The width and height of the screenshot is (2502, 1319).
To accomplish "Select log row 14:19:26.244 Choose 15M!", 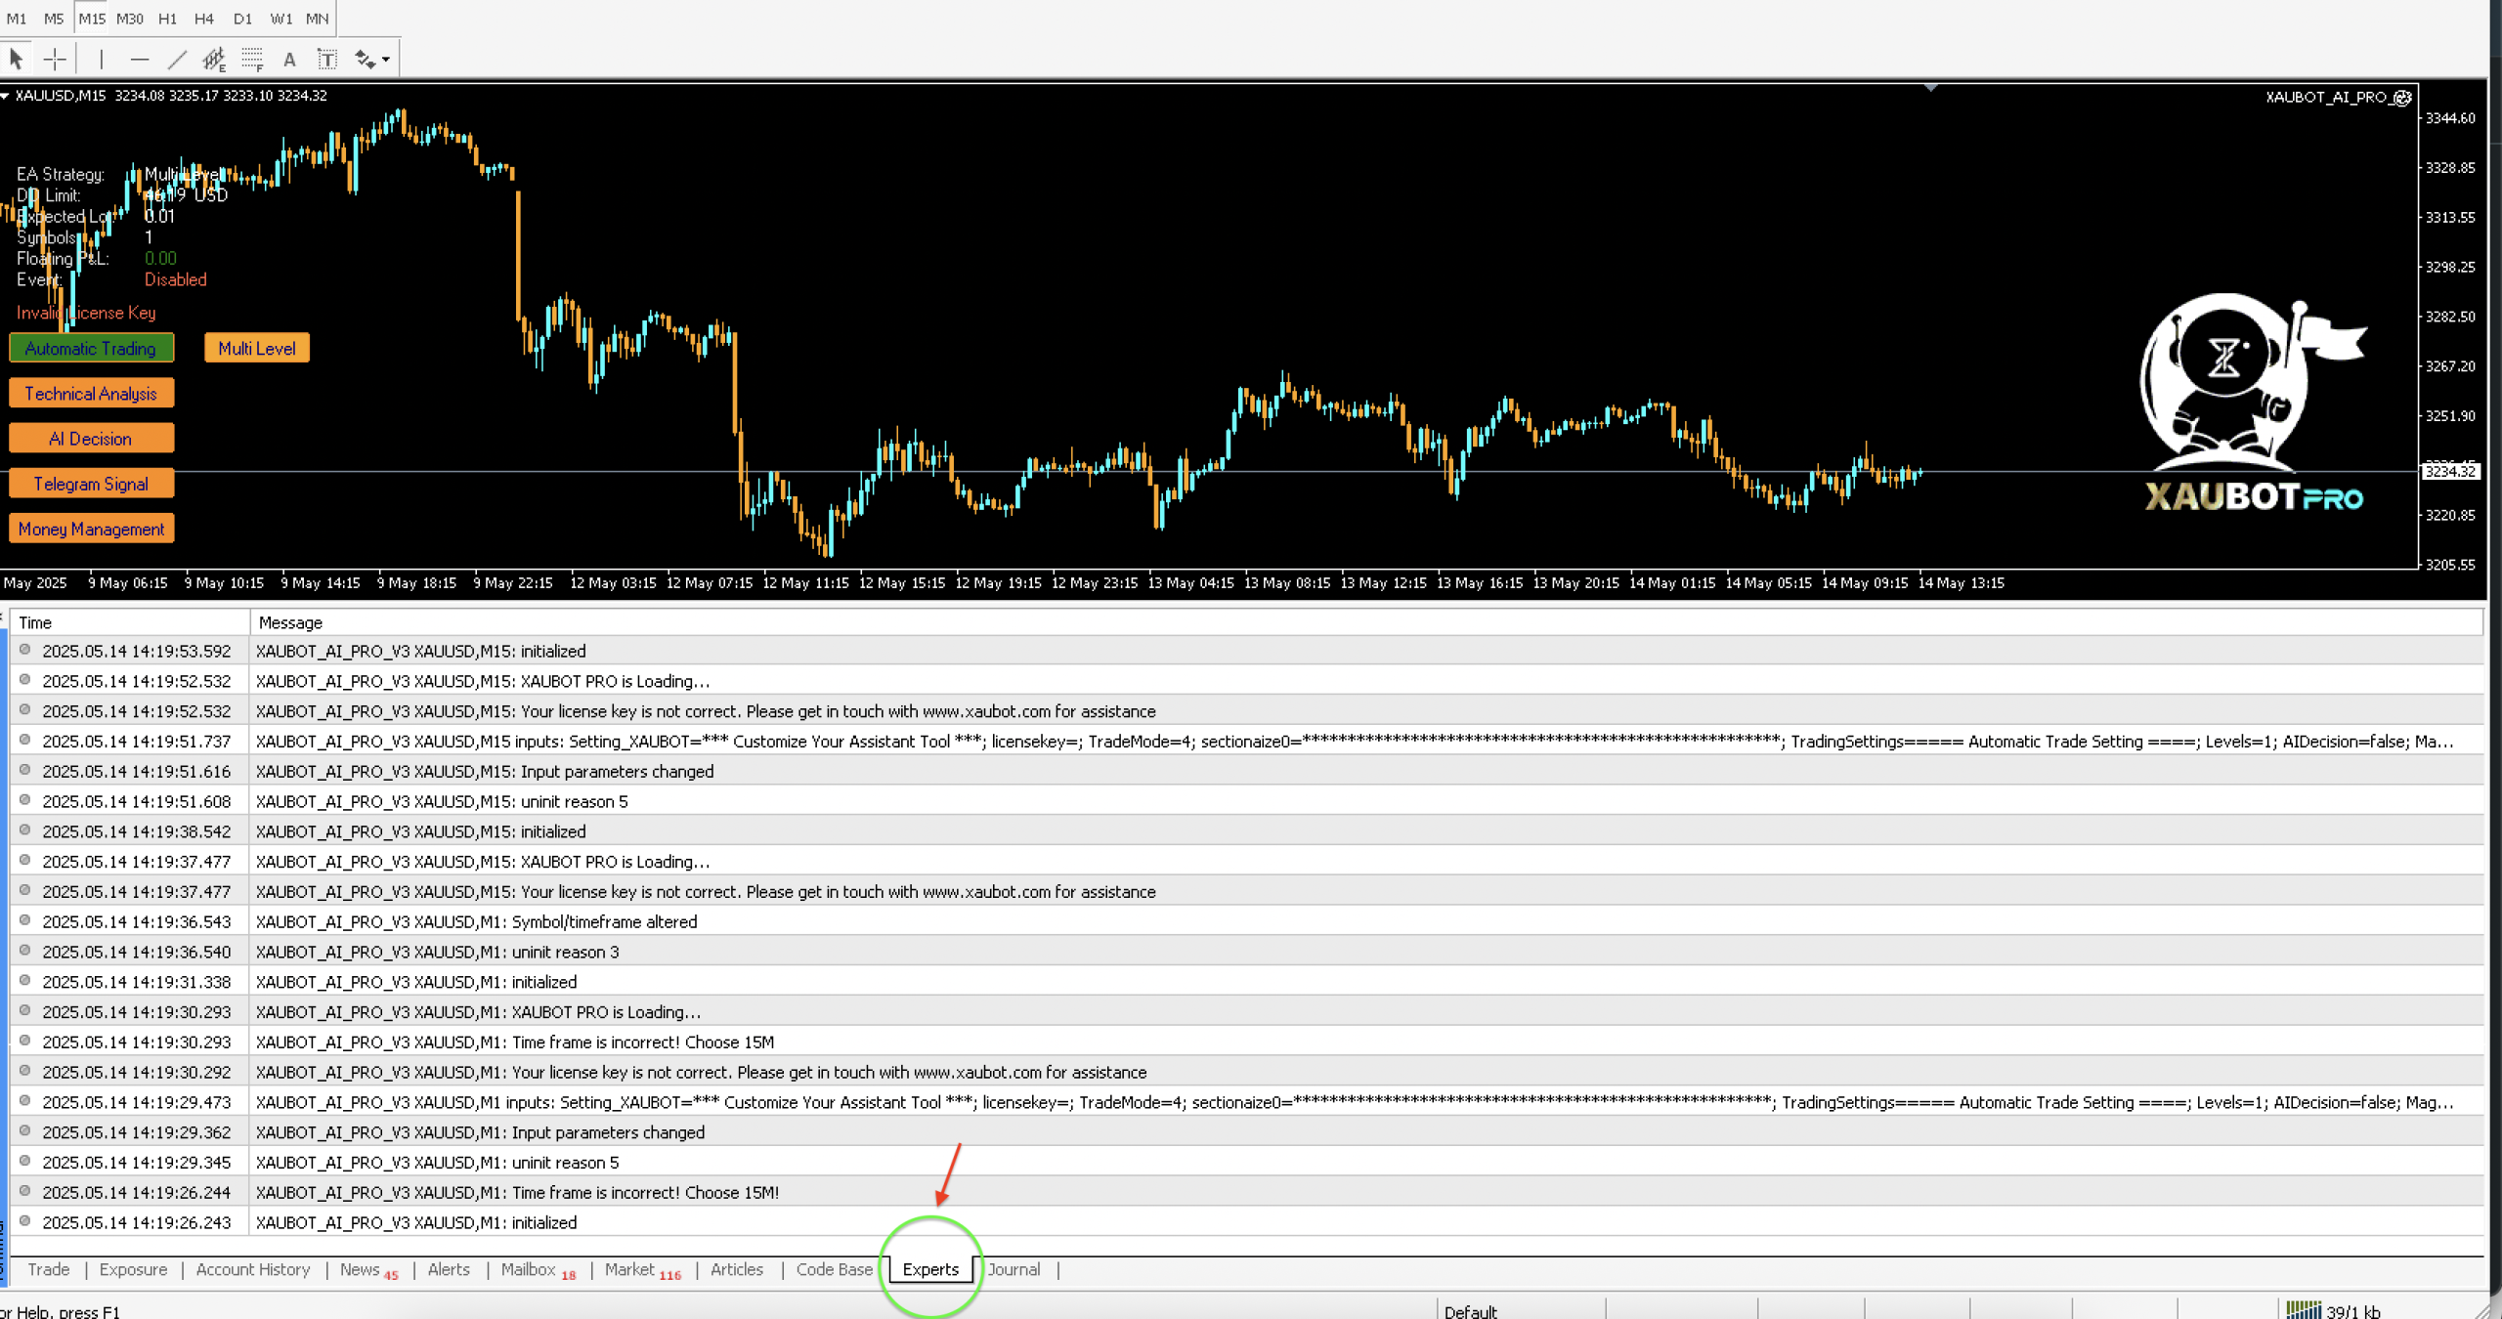I will tap(1247, 1192).
